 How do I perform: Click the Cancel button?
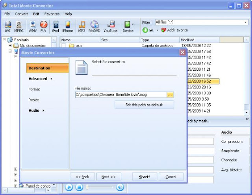[x=171, y=177]
